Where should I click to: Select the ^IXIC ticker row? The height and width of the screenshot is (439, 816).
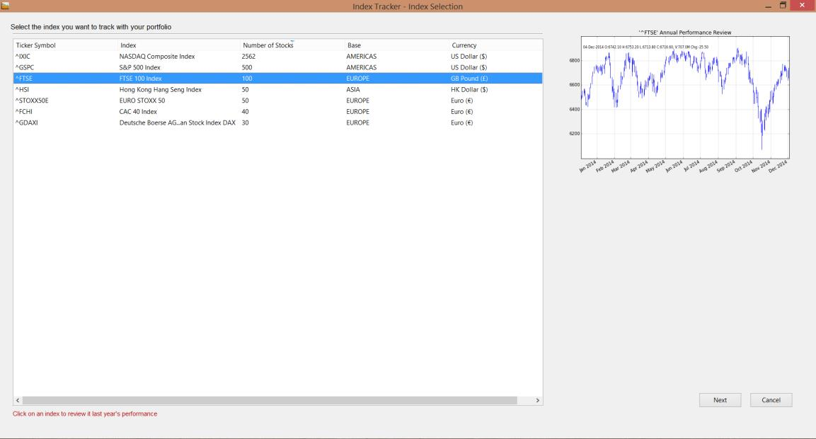tap(278, 56)
